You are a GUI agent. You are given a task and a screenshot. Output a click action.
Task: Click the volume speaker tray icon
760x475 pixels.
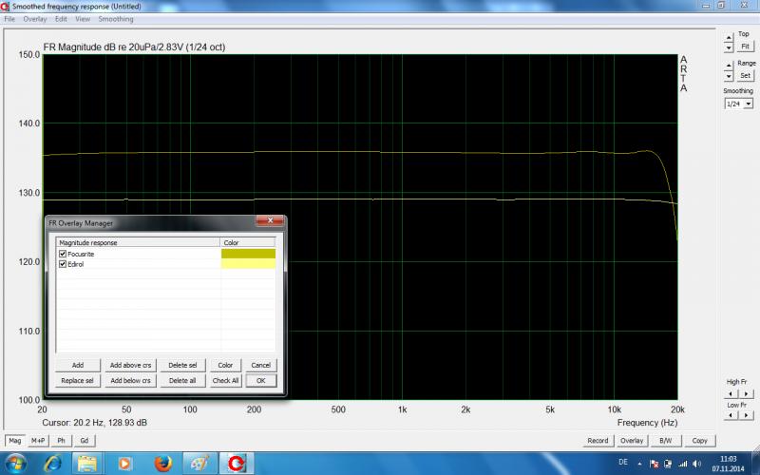click(697, 464)
